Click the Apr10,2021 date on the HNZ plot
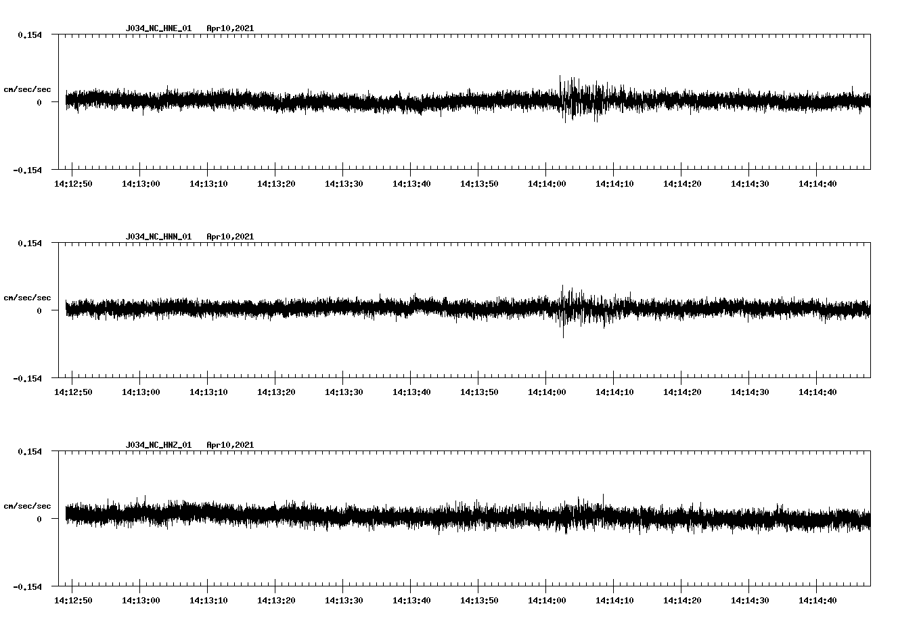This screenshot has height=625, width=919. click(x=231, y=444)
